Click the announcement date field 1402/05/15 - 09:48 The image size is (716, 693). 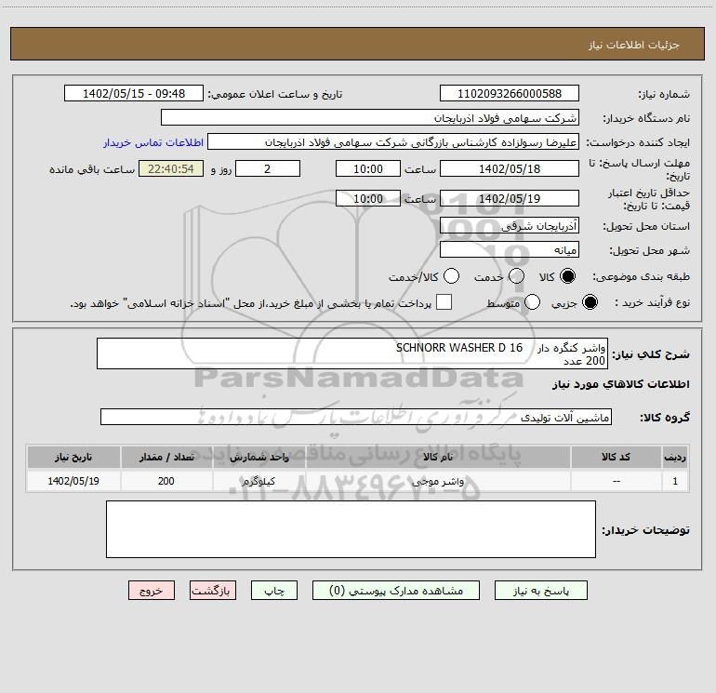click(x=134, y=93)
